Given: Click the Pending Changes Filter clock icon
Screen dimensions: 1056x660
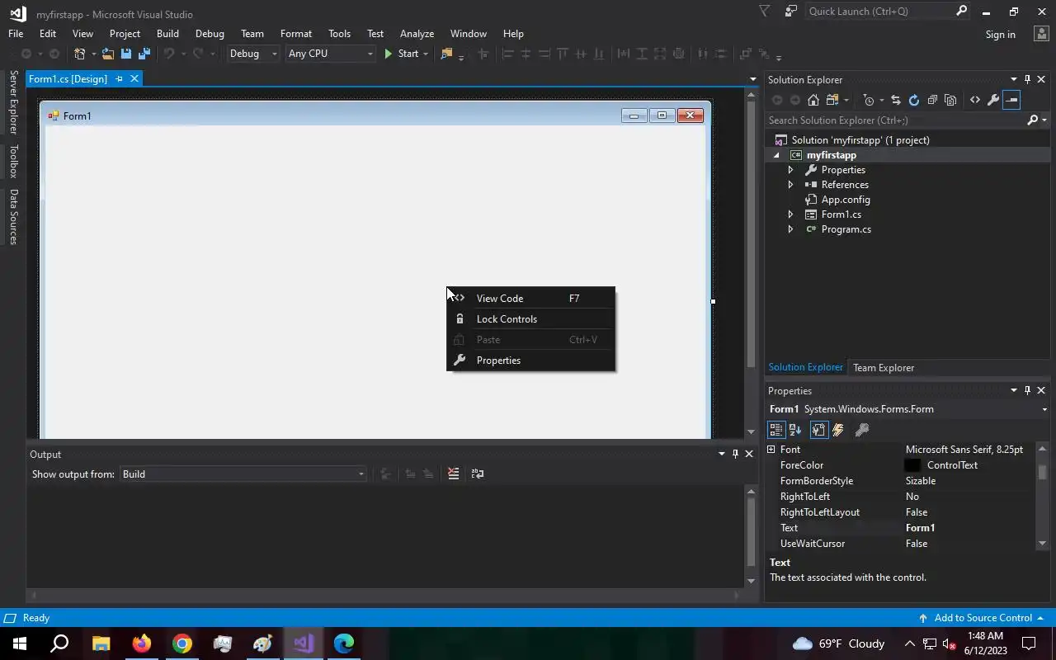Looking at the screenshot, I should [x=869, y=100].
